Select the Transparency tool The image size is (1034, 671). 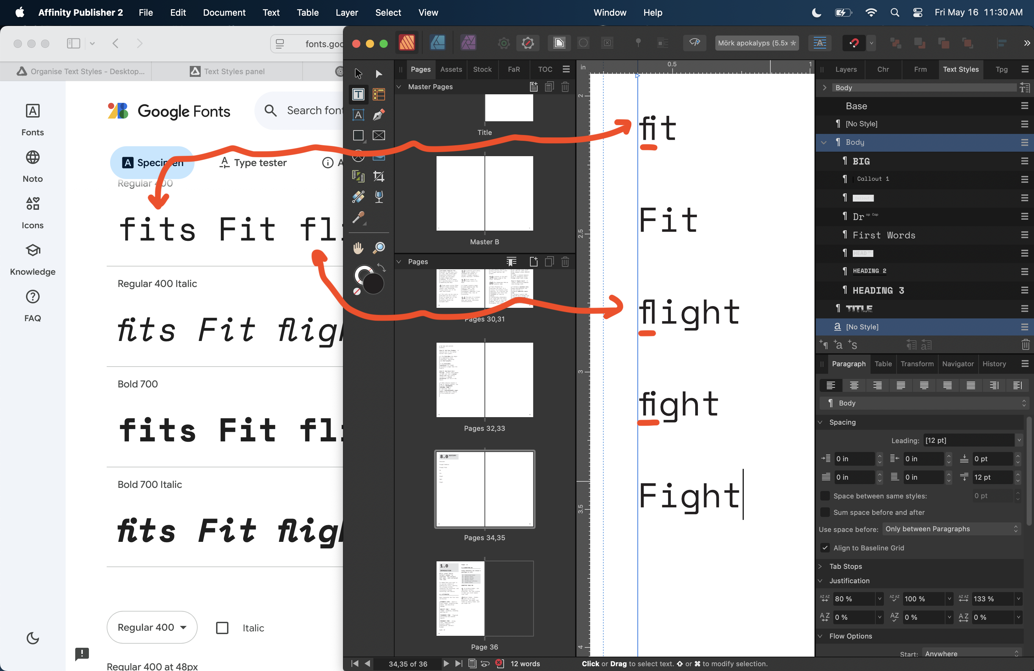tap(379, 196)
